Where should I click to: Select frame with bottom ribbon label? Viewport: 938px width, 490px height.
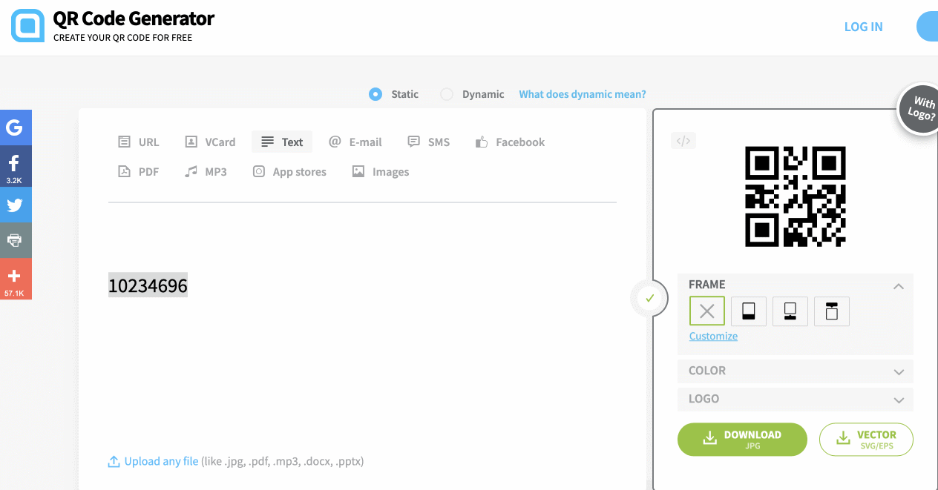(790, 311)
